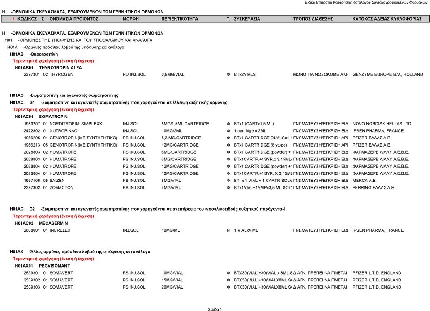Click 8MG/VIAL content in SAIZEN row
430x311 pixels.
[171, 181]
